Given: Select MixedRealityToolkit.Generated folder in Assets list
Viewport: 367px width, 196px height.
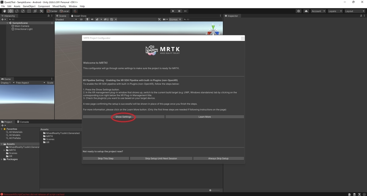Looking at the screenshot, I should [61, 133].
